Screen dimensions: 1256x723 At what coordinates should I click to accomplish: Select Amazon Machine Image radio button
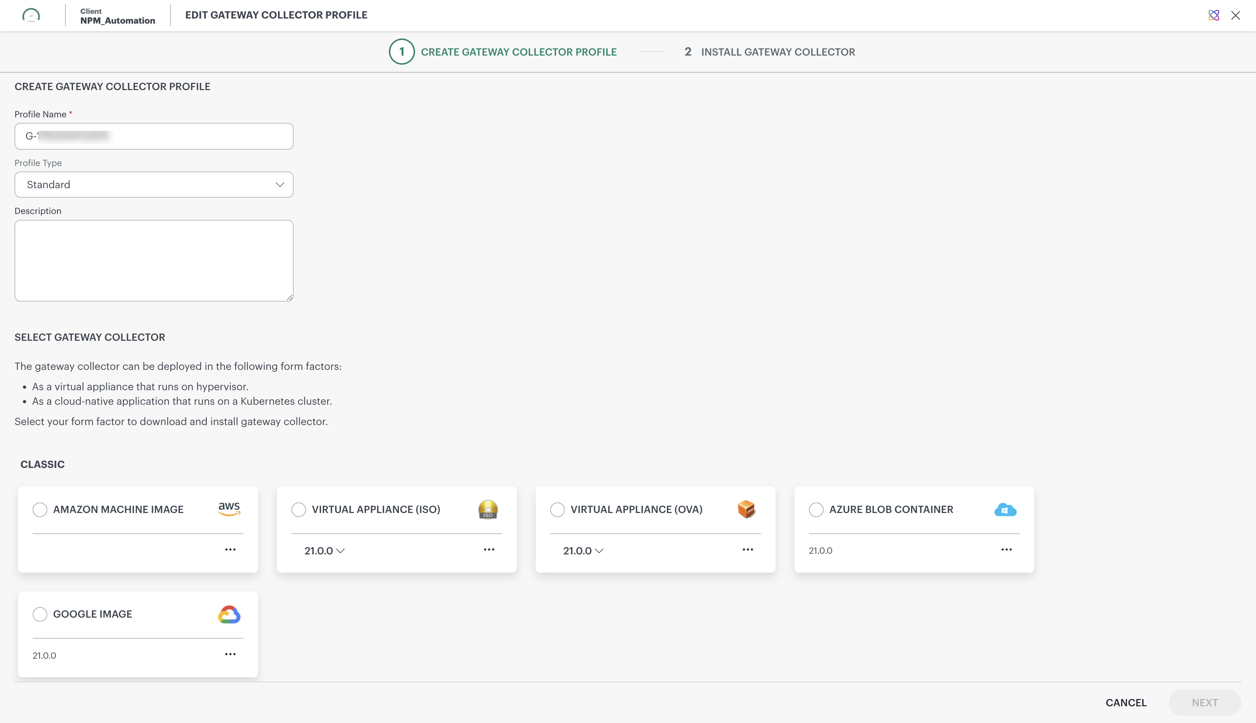pos(40,509)
